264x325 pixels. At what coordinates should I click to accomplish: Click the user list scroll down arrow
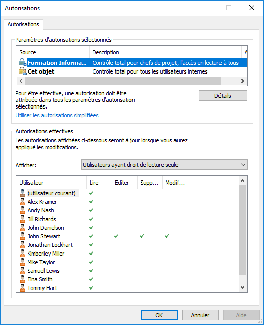pos(242,287)
